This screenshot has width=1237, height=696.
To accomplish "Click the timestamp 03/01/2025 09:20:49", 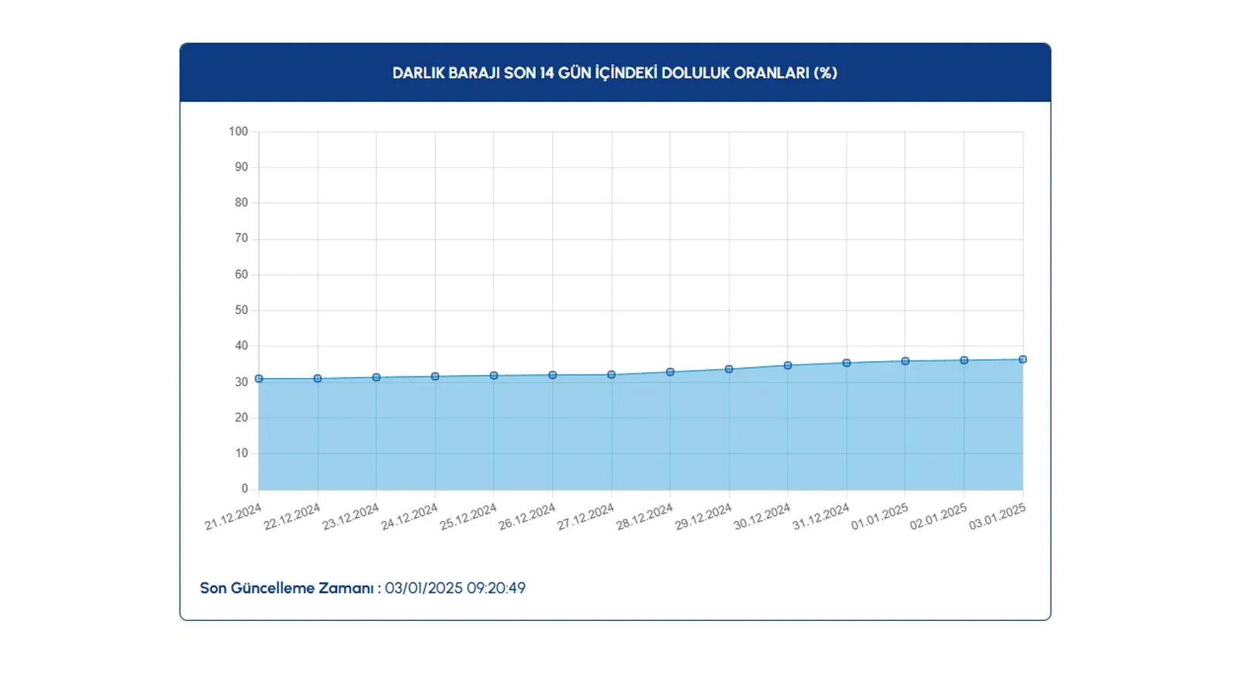I will 455,588.
